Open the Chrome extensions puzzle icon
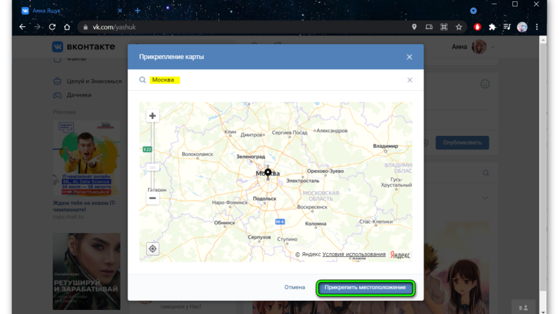This screenshot has height=314, width=559. [x=492, y=27]
